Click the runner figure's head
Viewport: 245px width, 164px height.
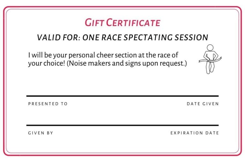pos(210,47)
